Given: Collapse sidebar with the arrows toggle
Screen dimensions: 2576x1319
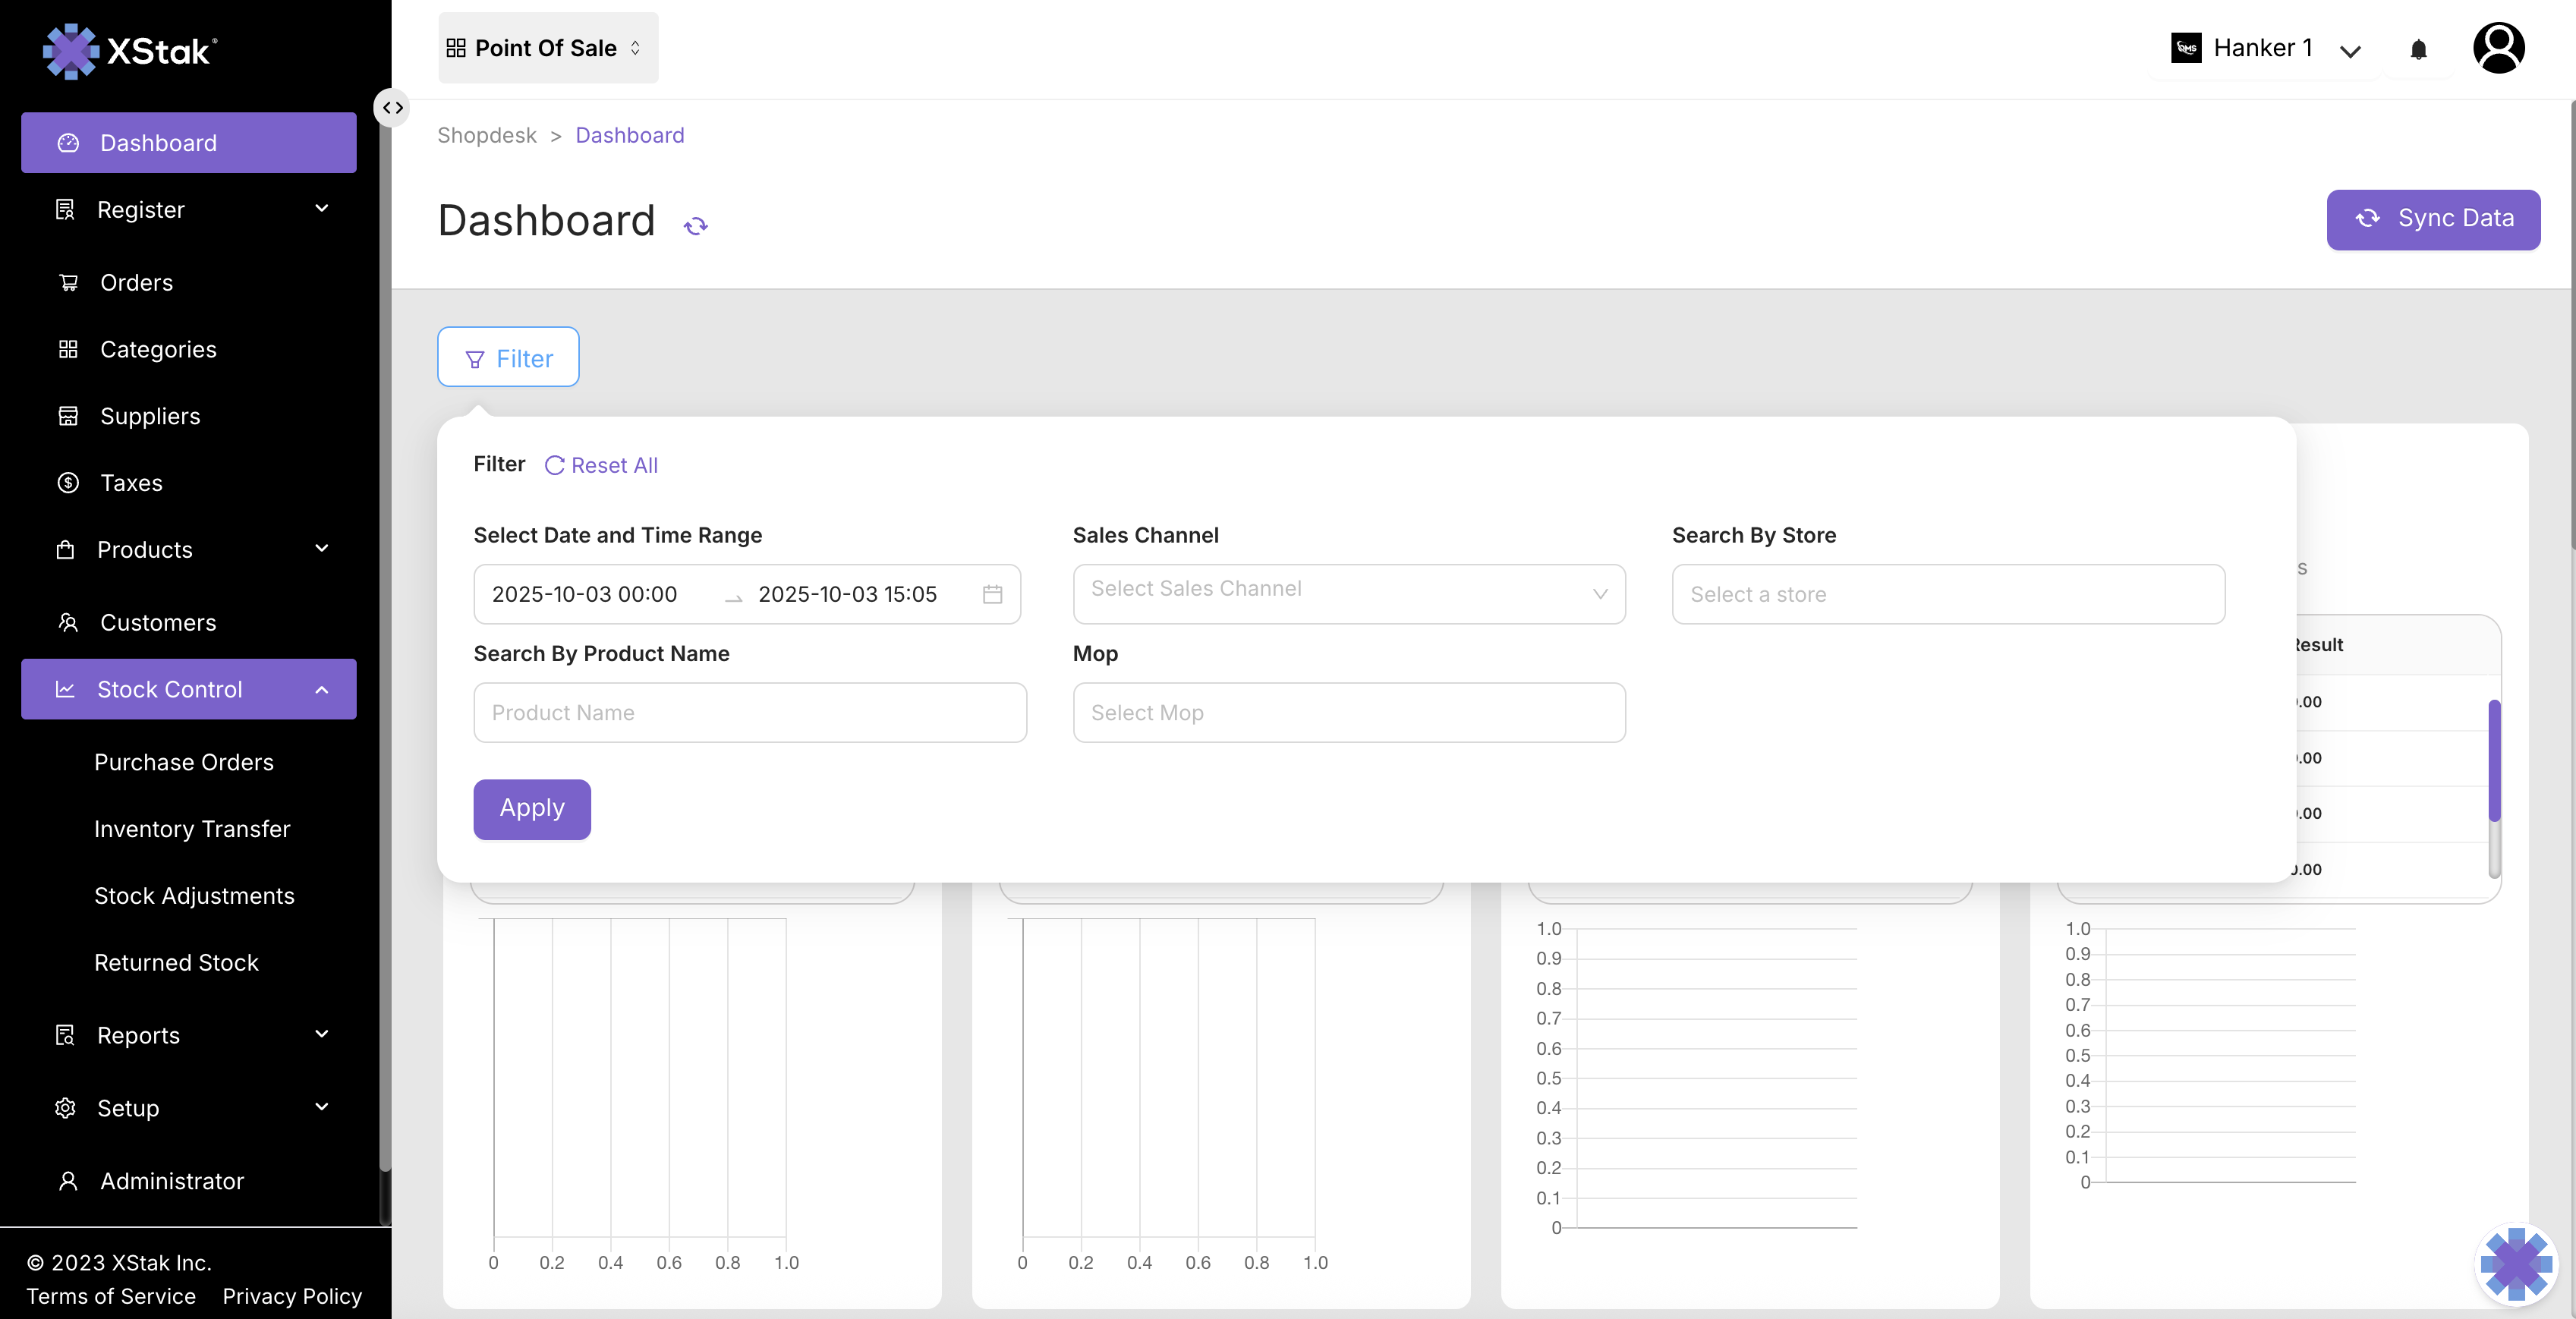Looking at the screenshot, I should (393, 107).
